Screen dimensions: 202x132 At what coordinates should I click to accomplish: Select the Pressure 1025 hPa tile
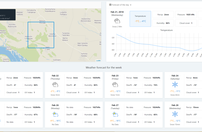pyautogui.click(x=186, y=14)
